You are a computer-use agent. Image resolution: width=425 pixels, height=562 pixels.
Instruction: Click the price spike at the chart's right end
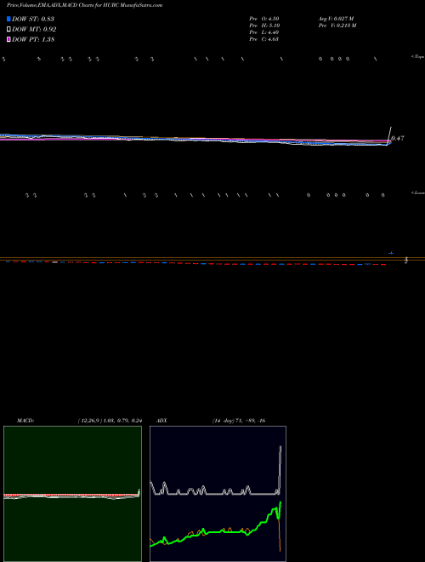389,135
